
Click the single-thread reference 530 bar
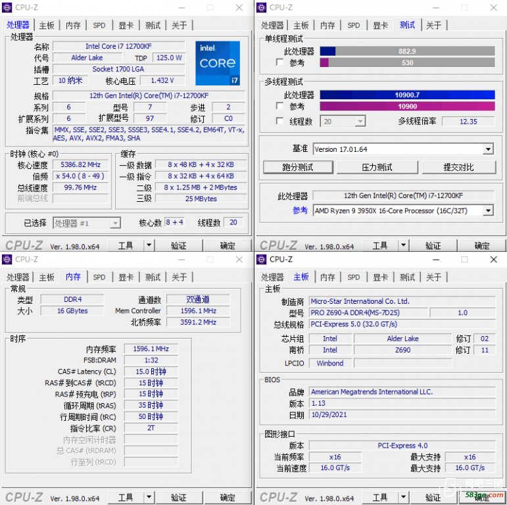pyautogui.click(x=408, y=62)
